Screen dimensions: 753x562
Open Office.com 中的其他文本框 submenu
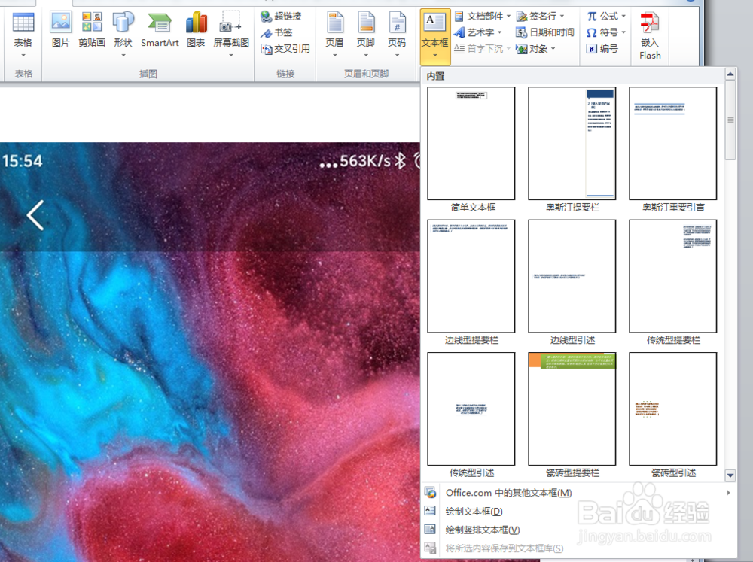(x=578, y=493)
